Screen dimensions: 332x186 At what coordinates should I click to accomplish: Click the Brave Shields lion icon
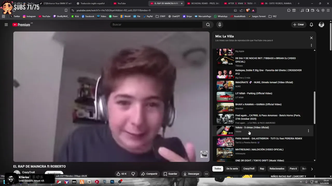tap(247, 10)
